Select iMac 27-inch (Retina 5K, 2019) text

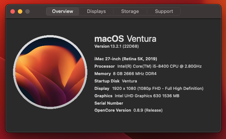(x=126, y=59)
